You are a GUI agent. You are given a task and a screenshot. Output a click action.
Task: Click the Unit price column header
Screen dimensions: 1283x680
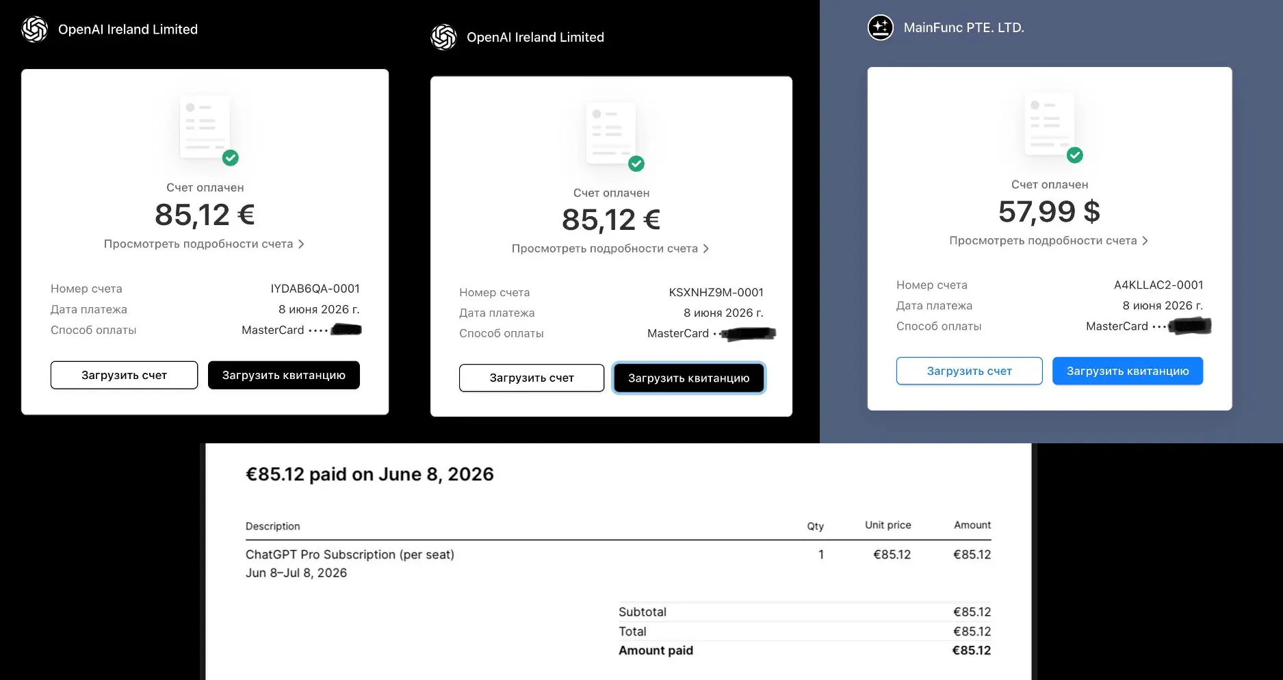click(x=888, y=525)
